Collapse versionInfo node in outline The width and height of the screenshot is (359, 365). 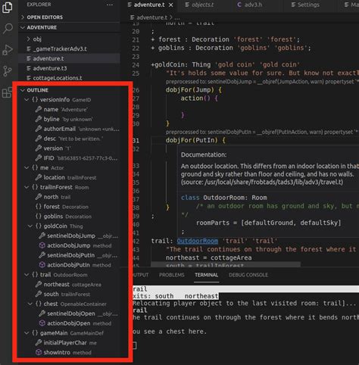coord(27,100)
